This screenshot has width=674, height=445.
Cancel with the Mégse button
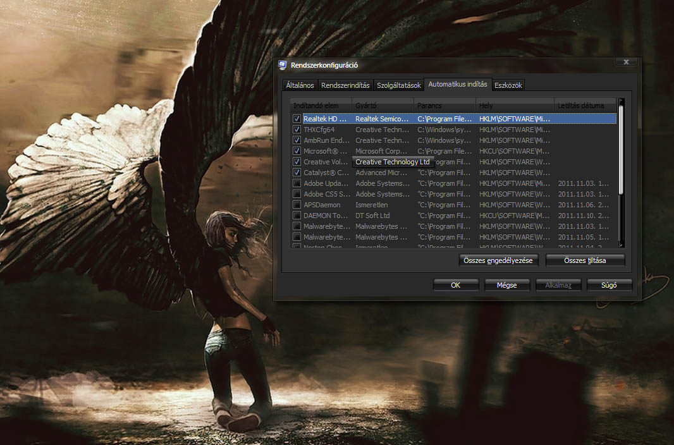[506, 285]
